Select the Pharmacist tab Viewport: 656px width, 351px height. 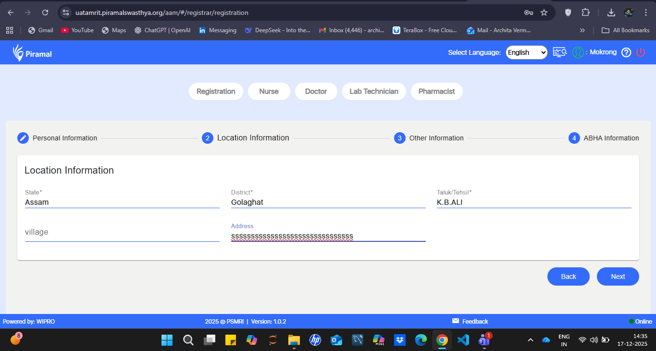coord(436,91)
